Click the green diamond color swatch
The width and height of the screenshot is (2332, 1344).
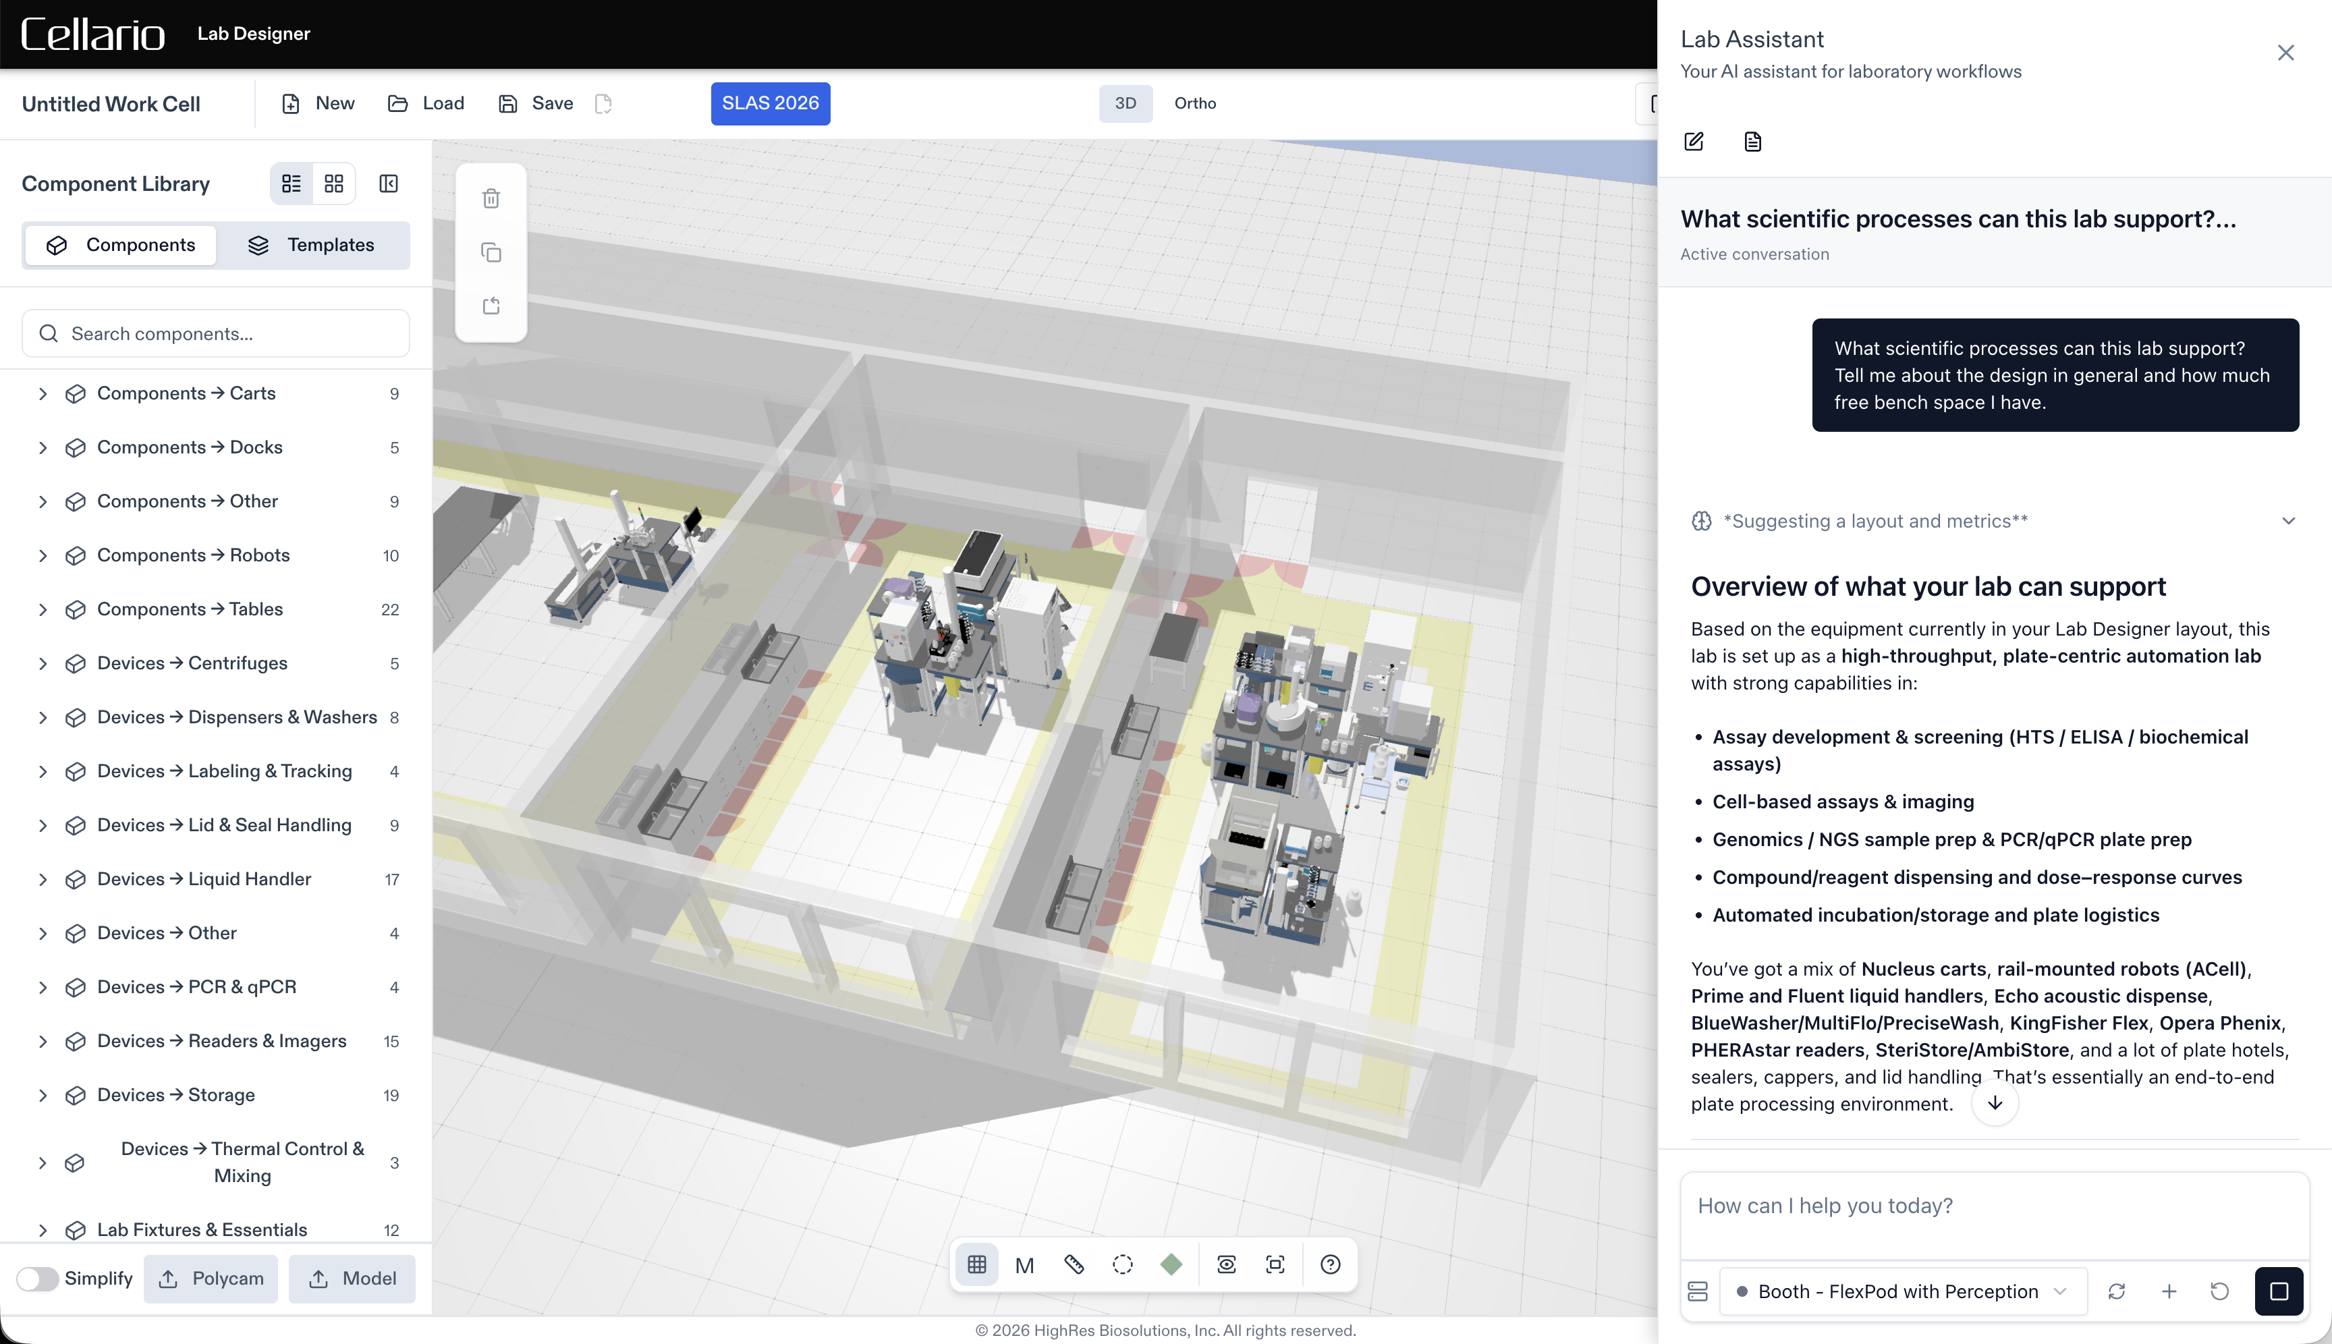[x=1171, y=1264]
